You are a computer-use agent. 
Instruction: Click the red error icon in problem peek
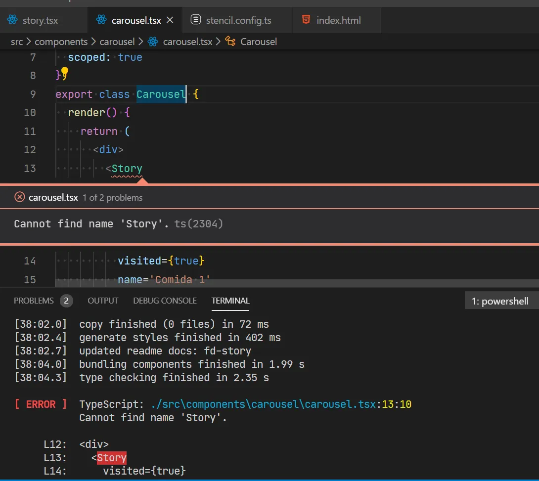[x=20, y=197]
